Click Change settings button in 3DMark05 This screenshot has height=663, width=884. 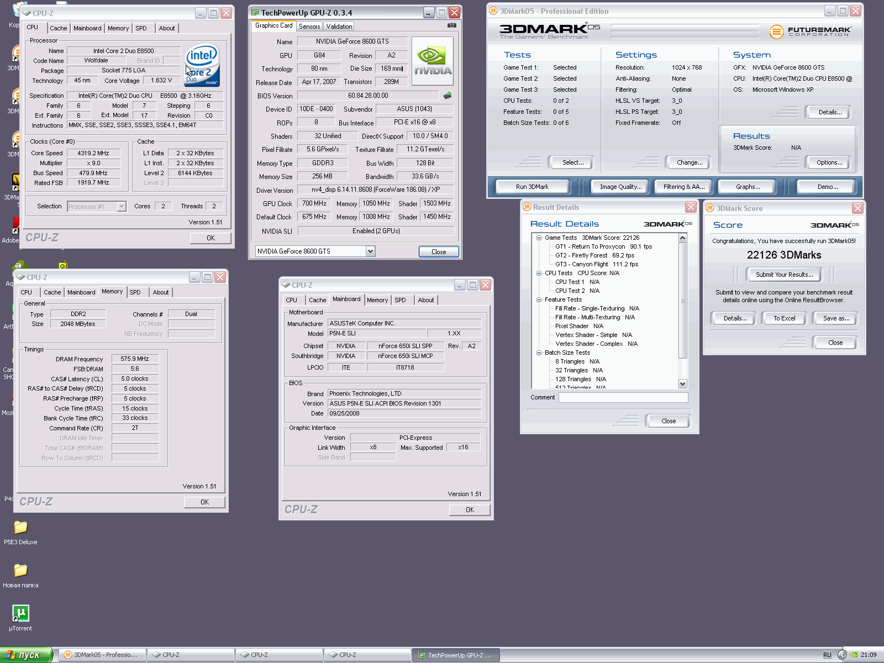pos(690,162)
